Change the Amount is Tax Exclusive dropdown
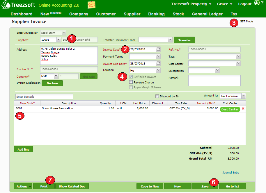The height and width of the screenshot is (193, 266). click(243, 96)
